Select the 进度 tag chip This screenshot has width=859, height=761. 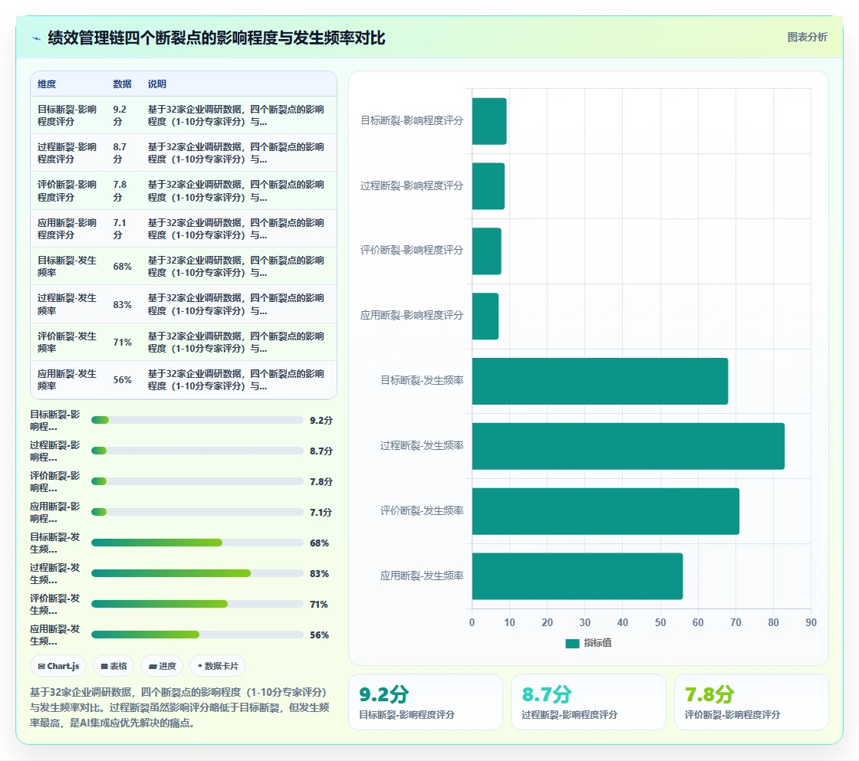pos(162,666)
